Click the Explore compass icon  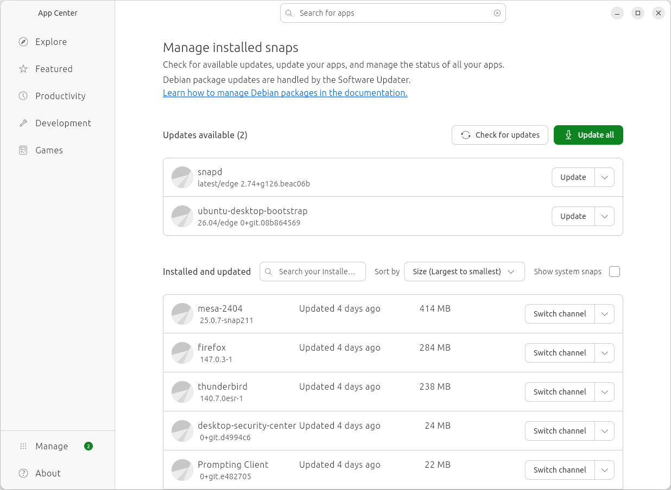coord(23,42)
